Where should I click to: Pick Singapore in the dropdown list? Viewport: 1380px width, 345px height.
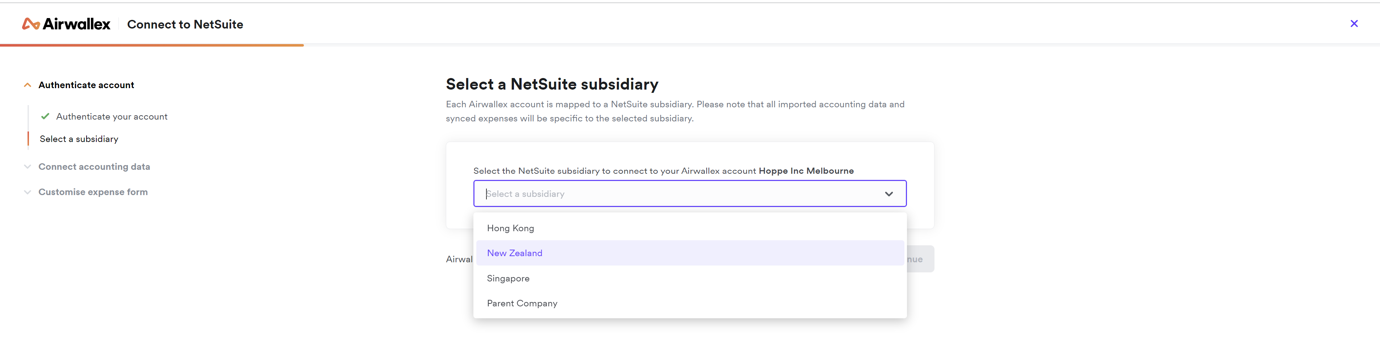[x=508, y=278]
